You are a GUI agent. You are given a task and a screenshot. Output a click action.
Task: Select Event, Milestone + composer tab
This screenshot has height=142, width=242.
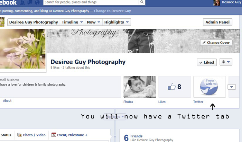click(69, 135)
